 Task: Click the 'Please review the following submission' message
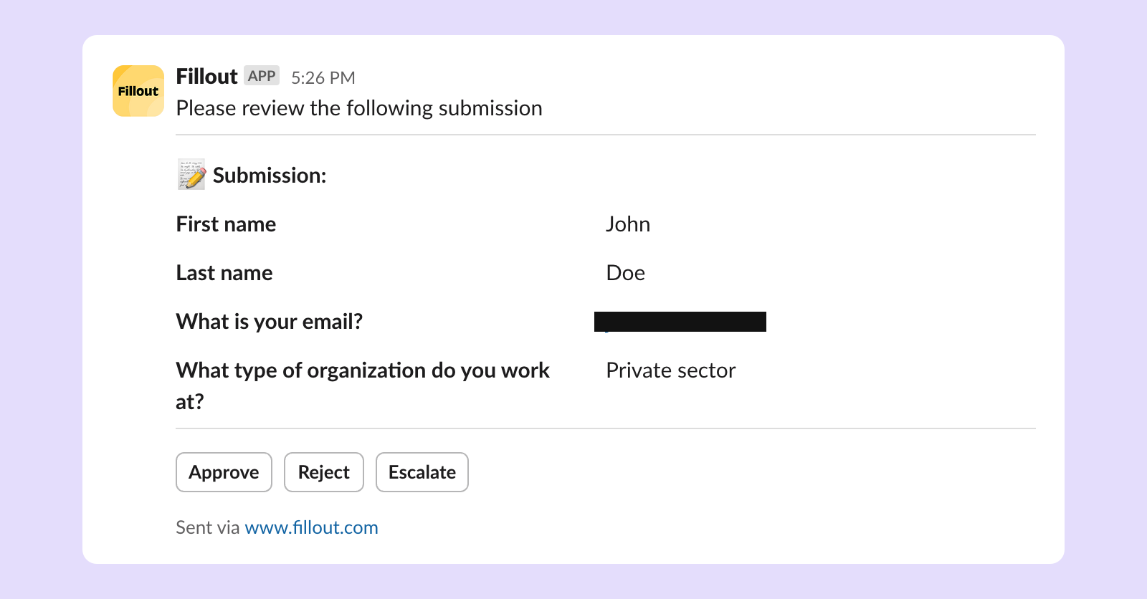[x=359, y=108]
